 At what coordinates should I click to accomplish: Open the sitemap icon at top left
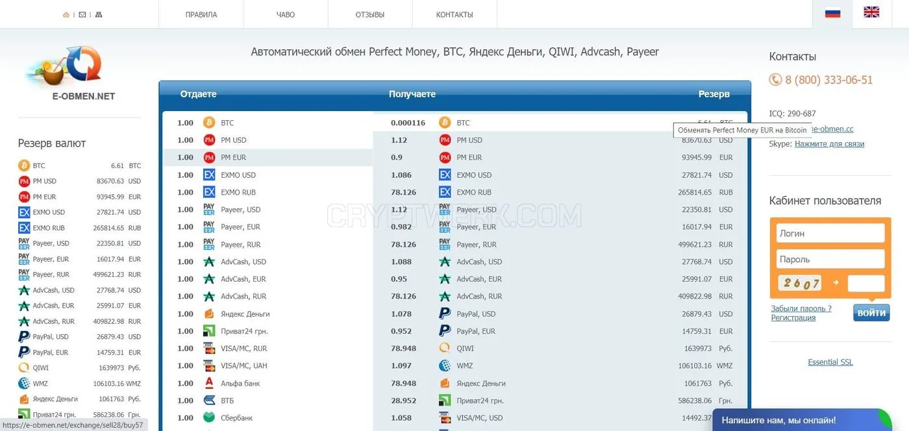point(99,14)
